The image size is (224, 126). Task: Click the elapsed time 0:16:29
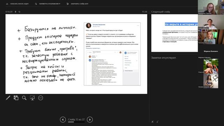coord(9,12)
